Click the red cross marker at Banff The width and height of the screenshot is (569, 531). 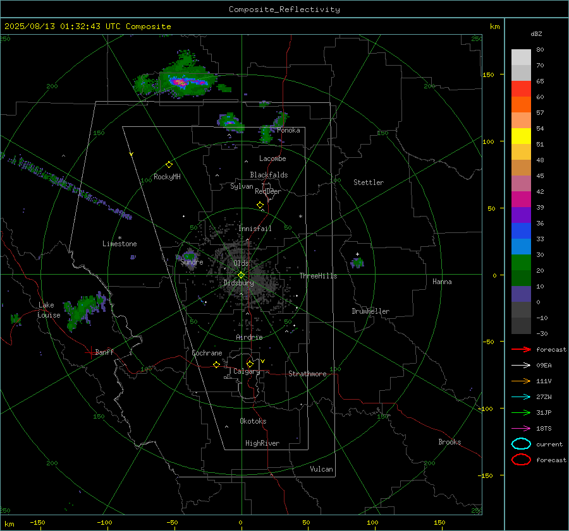click(x=90, y=352)
